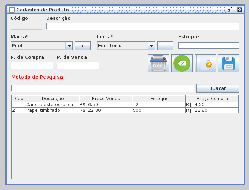Click the stock cell showing 12

point(159,105)
